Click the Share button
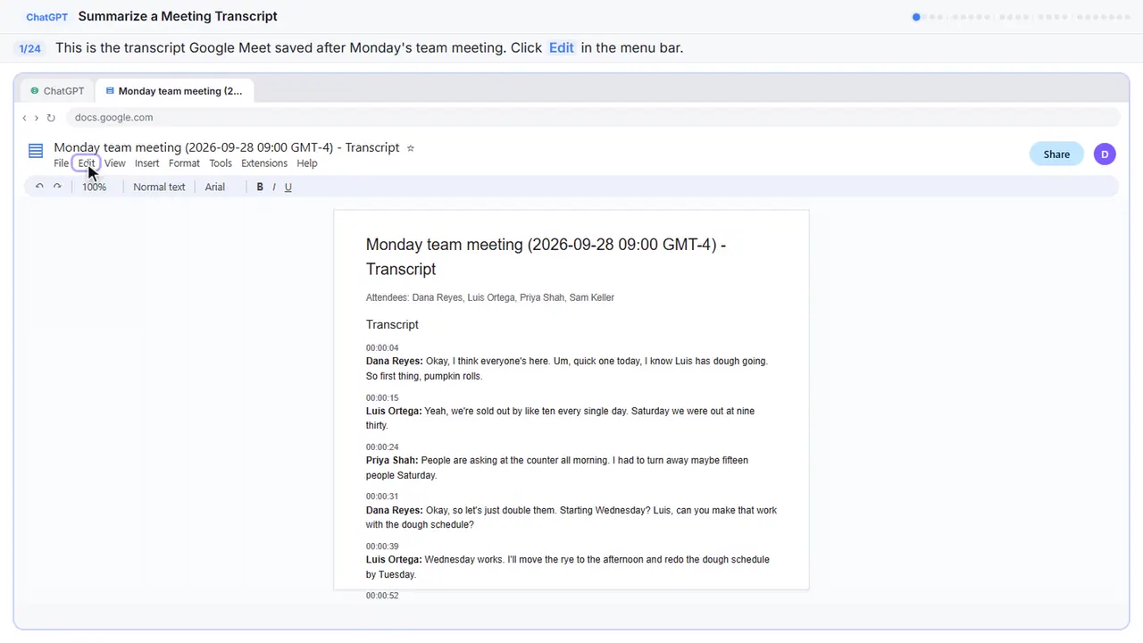The width and height of the screenshot is (1143, 643). [1056, 154]
